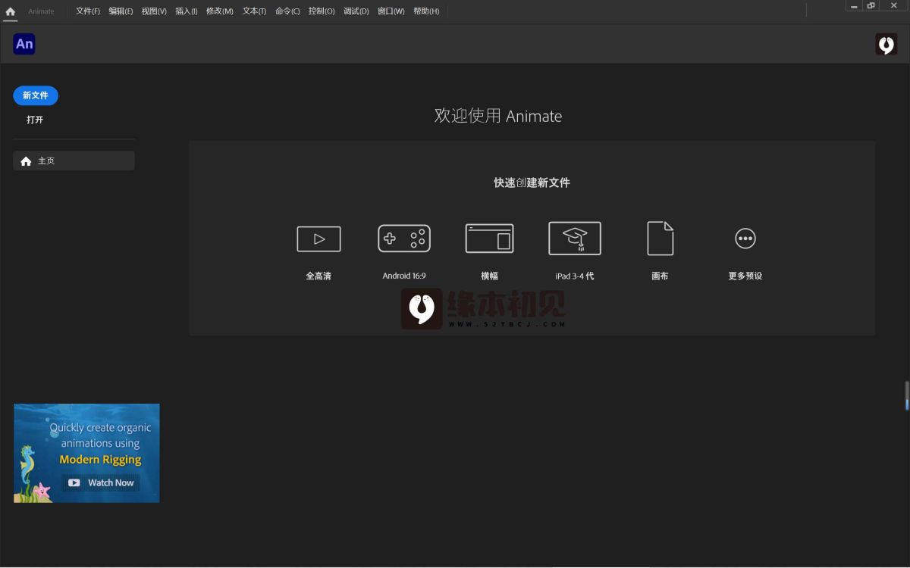Screen dimensions: 910x568
Task: Select the 全高清 full HD preset icon
Action: 318,239
